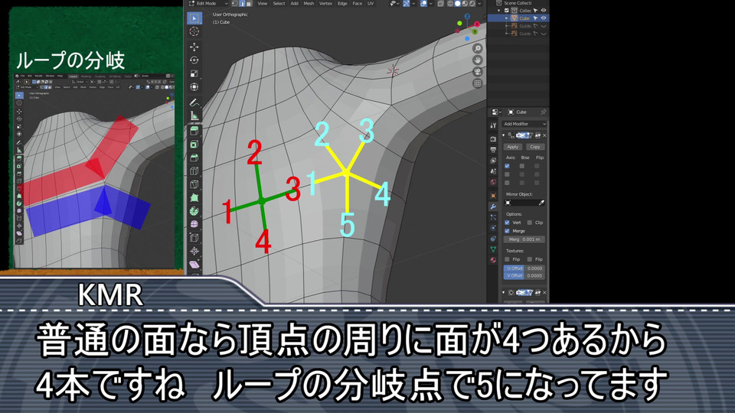The width and height of the screenshot is (735, 413).
Task: Select the 3D Cursor tool
Action: (194, 31)
